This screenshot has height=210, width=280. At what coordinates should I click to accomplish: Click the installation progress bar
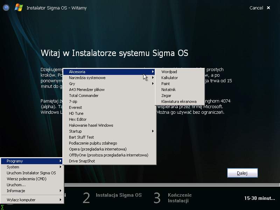(x=172, y=185)
